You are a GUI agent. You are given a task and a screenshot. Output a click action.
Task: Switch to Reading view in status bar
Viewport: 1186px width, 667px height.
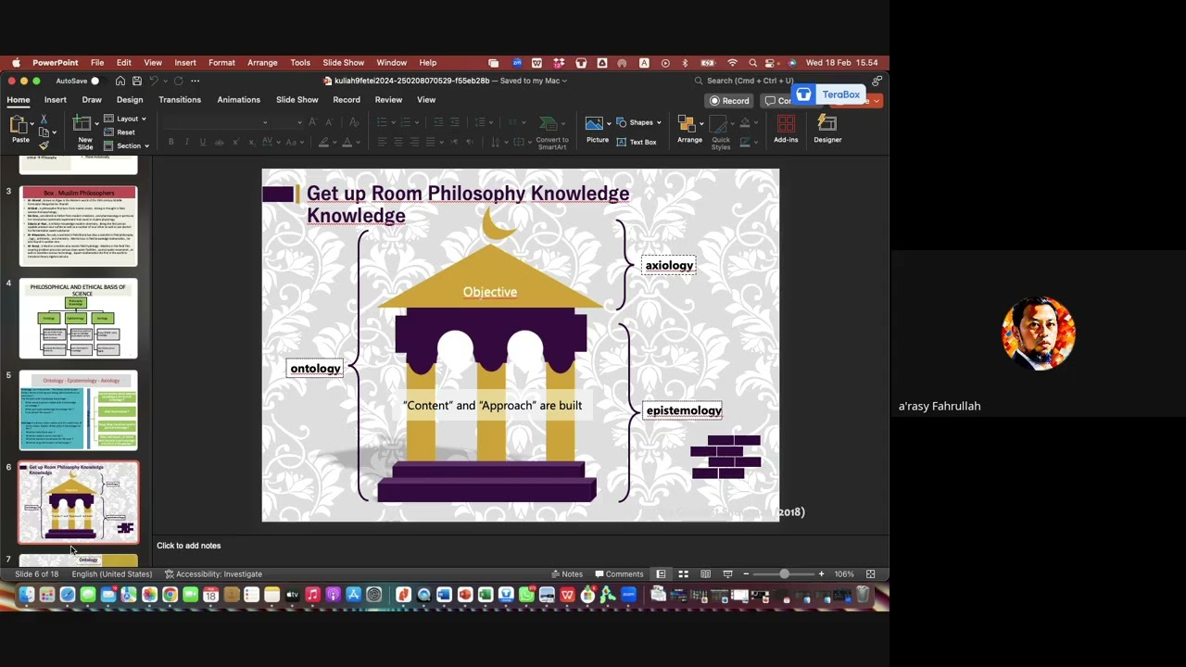coord(705,574)
